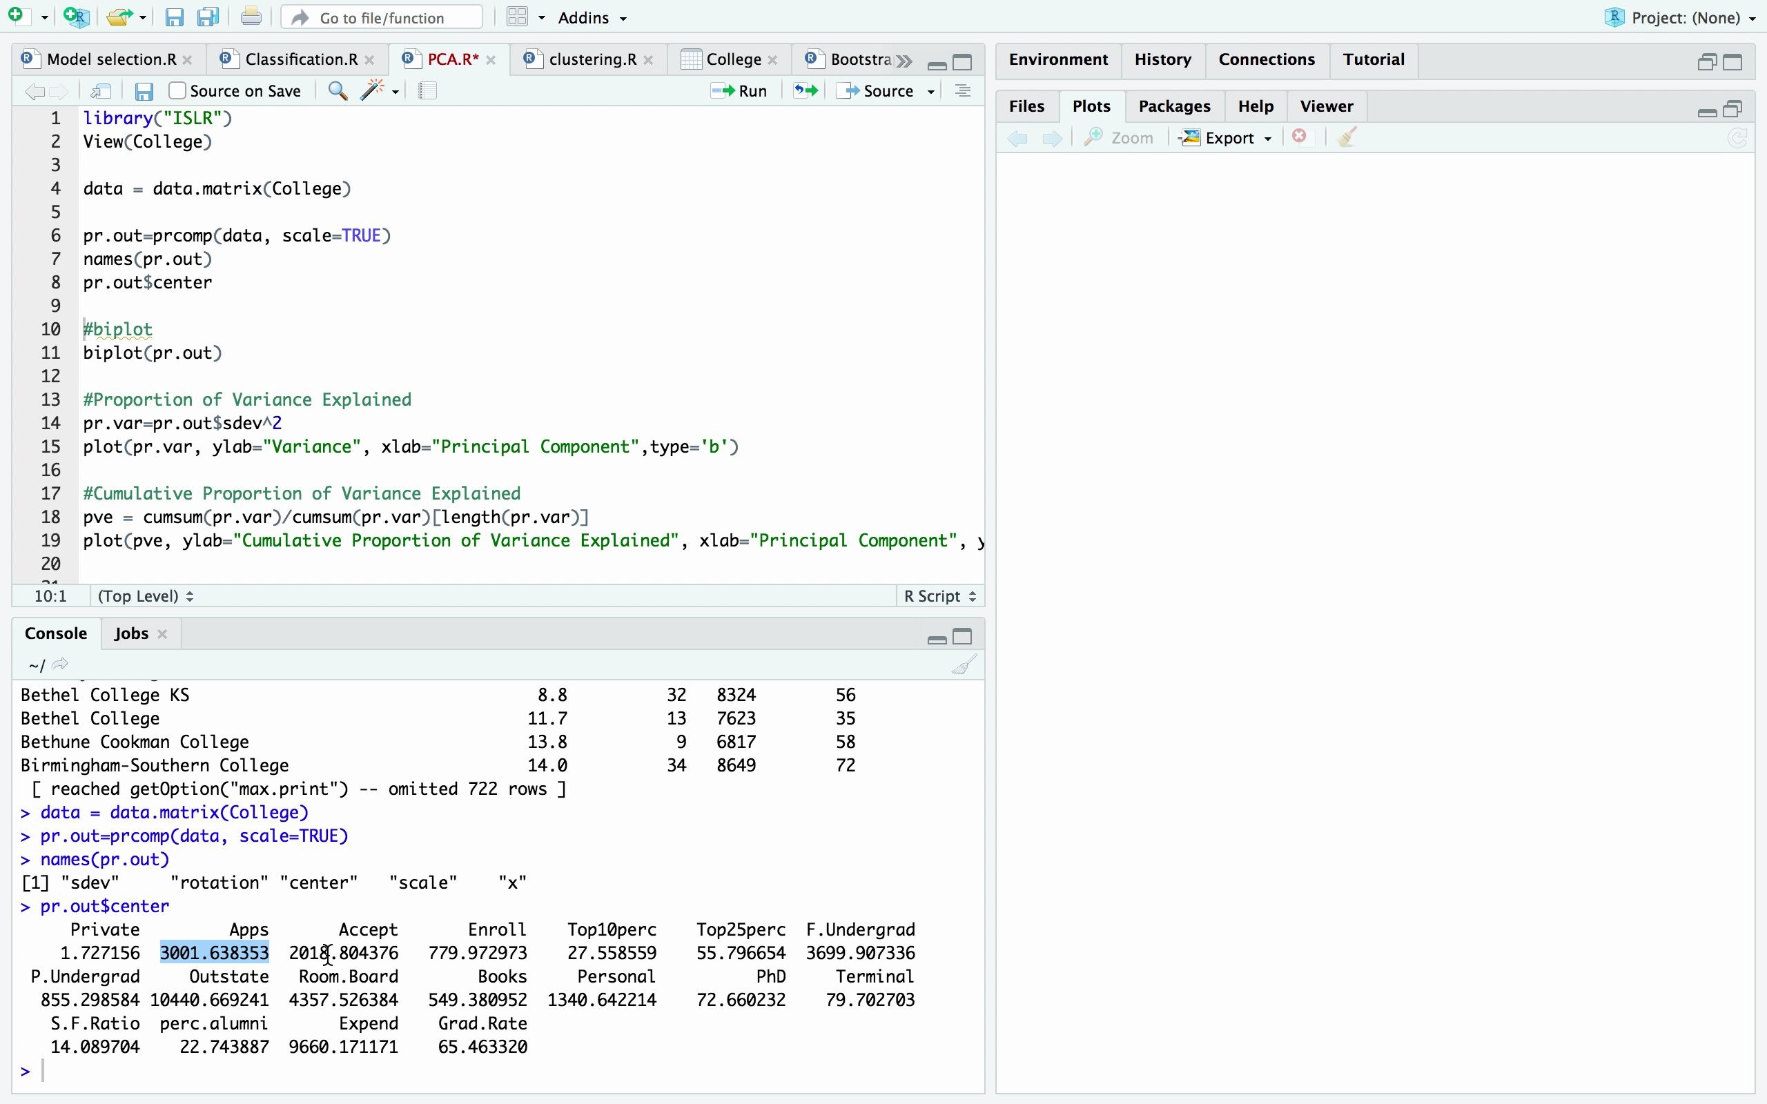
Task: Click the Open existing file icon
Action: (119, 17)
